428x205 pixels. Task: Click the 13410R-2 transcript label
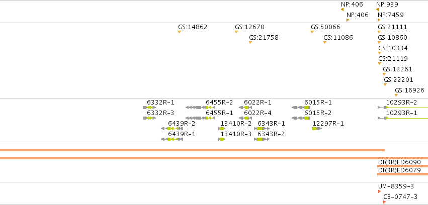point(236,124)
